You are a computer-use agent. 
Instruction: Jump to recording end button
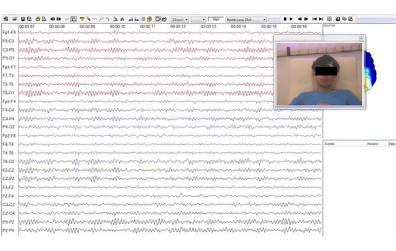321,19
